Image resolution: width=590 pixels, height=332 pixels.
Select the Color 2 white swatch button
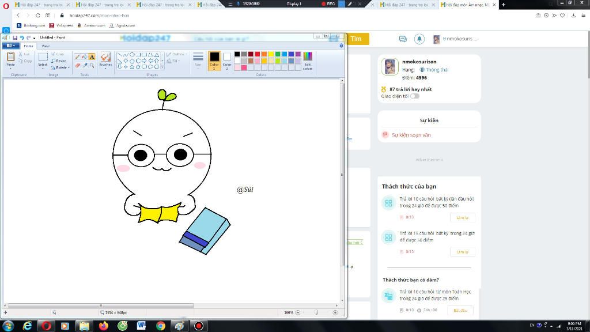[227, 61]
